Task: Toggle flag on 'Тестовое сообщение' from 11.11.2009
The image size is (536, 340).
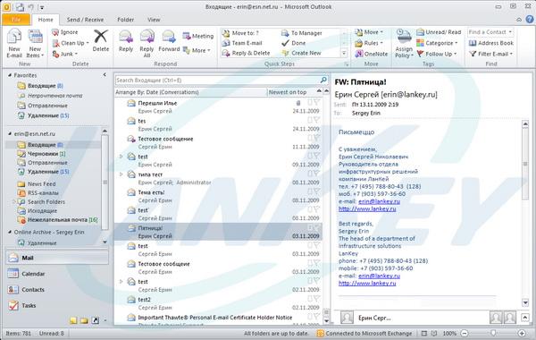Action: [316, 138]
